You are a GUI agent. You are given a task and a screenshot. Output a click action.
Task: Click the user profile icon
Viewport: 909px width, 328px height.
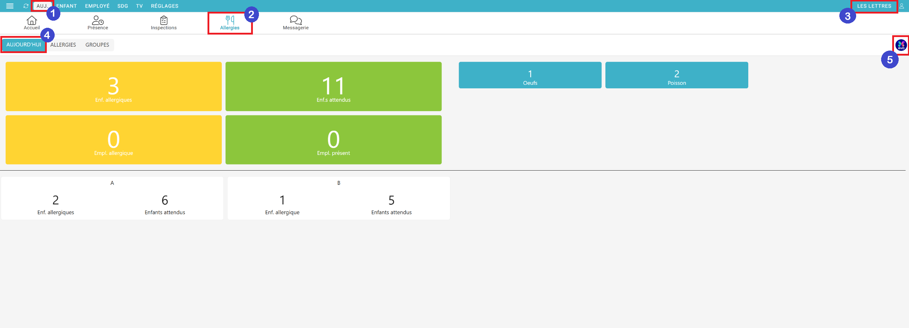902,6
